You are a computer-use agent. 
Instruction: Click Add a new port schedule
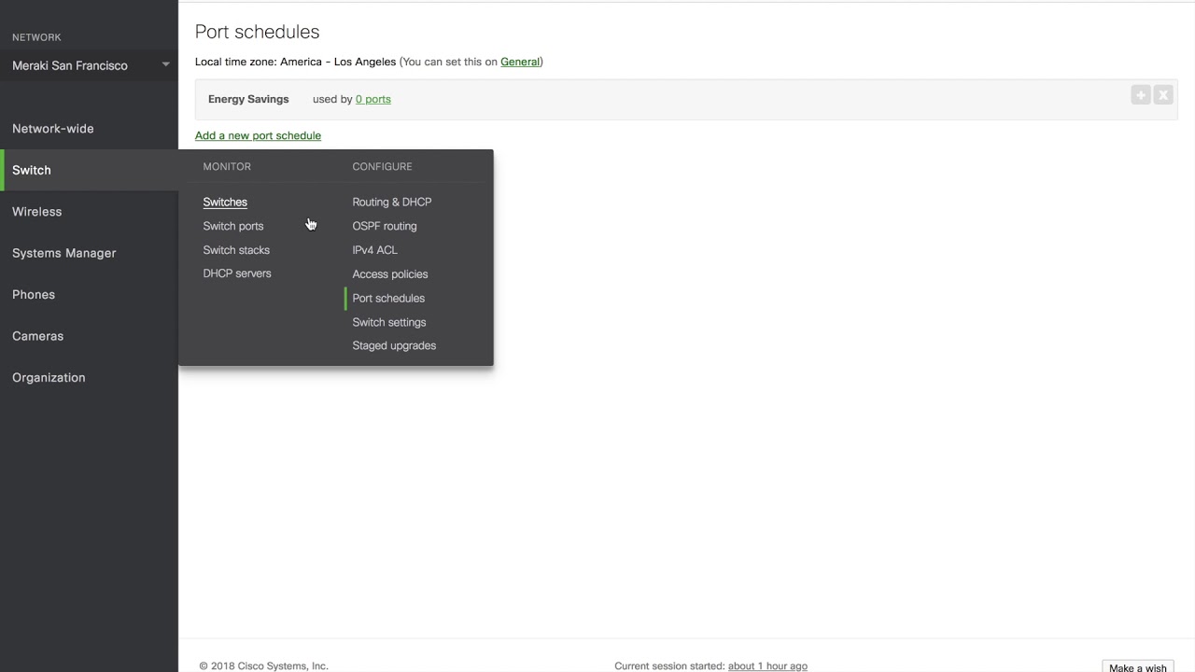click(258, 135)
